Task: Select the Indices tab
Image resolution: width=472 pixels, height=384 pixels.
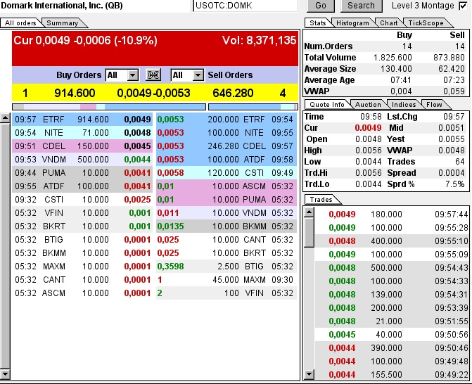Action: (404, 104)
